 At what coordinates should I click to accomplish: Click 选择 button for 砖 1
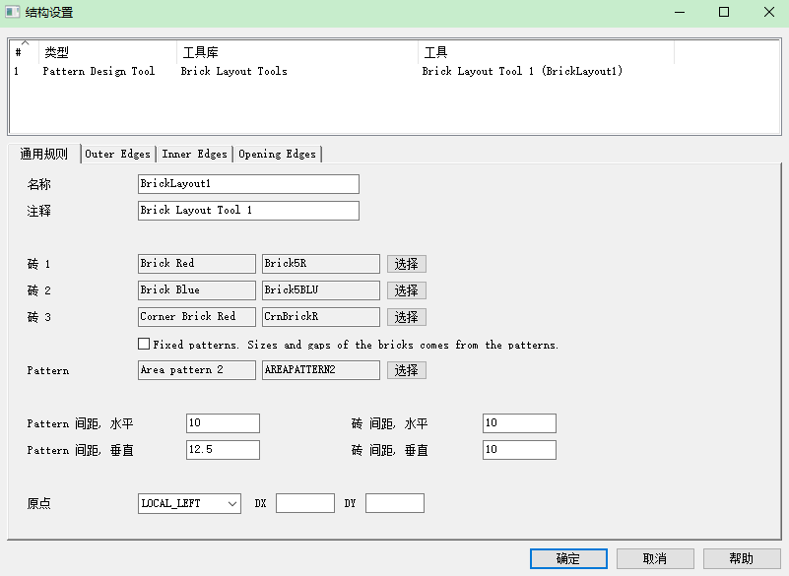click(407, 264)
